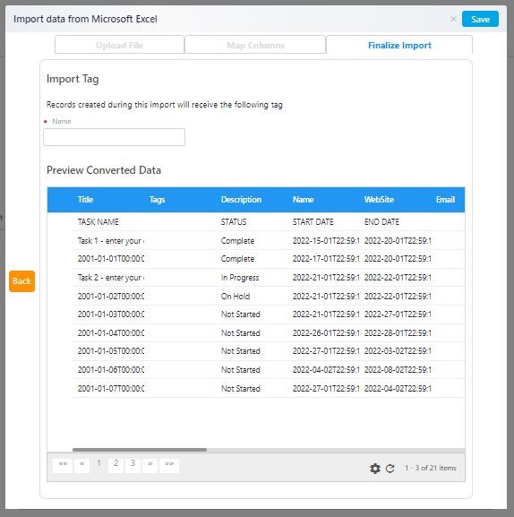514x517 pixels.
Task: Sort by the Tags column header
Action: pyautogui.click(x=158, y=200)
